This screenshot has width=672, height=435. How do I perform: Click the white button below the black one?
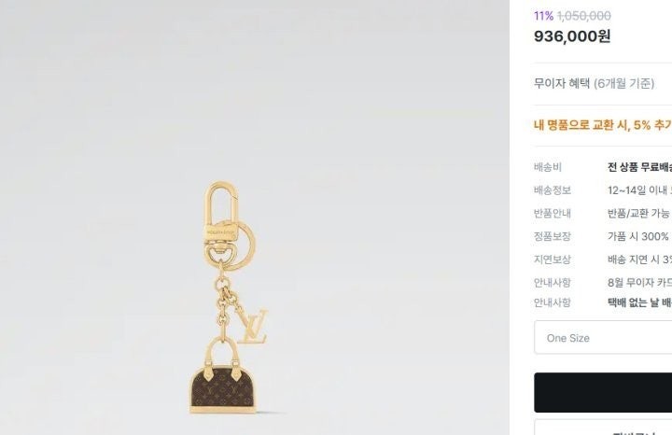(x=603, y=428)
